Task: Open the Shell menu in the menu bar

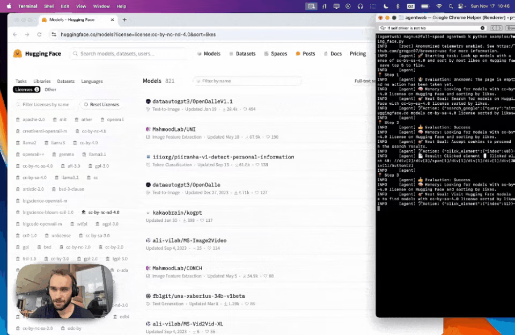Action: (x=48, y=6)
